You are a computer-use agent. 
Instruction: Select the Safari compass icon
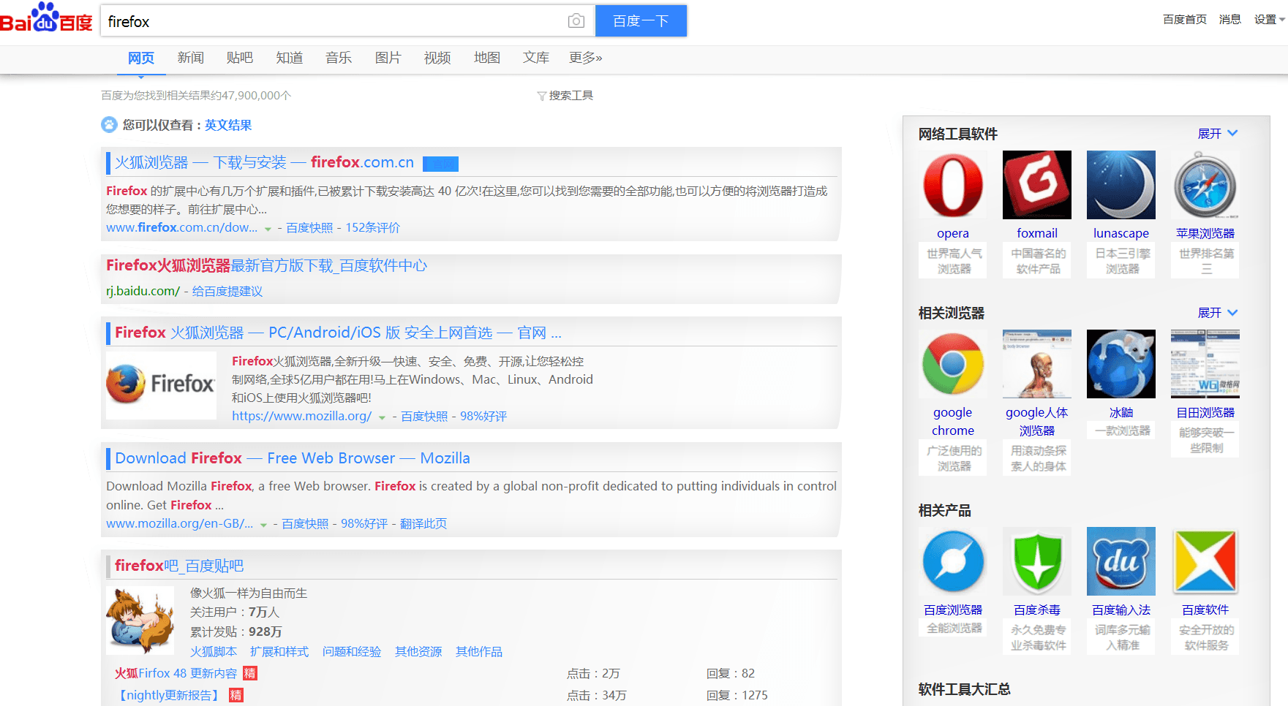pos(1205,185)
